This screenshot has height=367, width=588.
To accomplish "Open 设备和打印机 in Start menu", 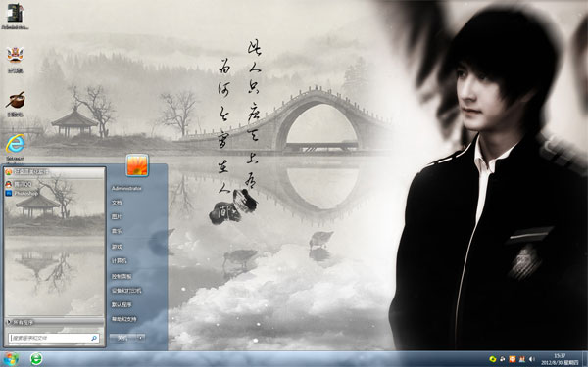I will [x=126, y=291].
